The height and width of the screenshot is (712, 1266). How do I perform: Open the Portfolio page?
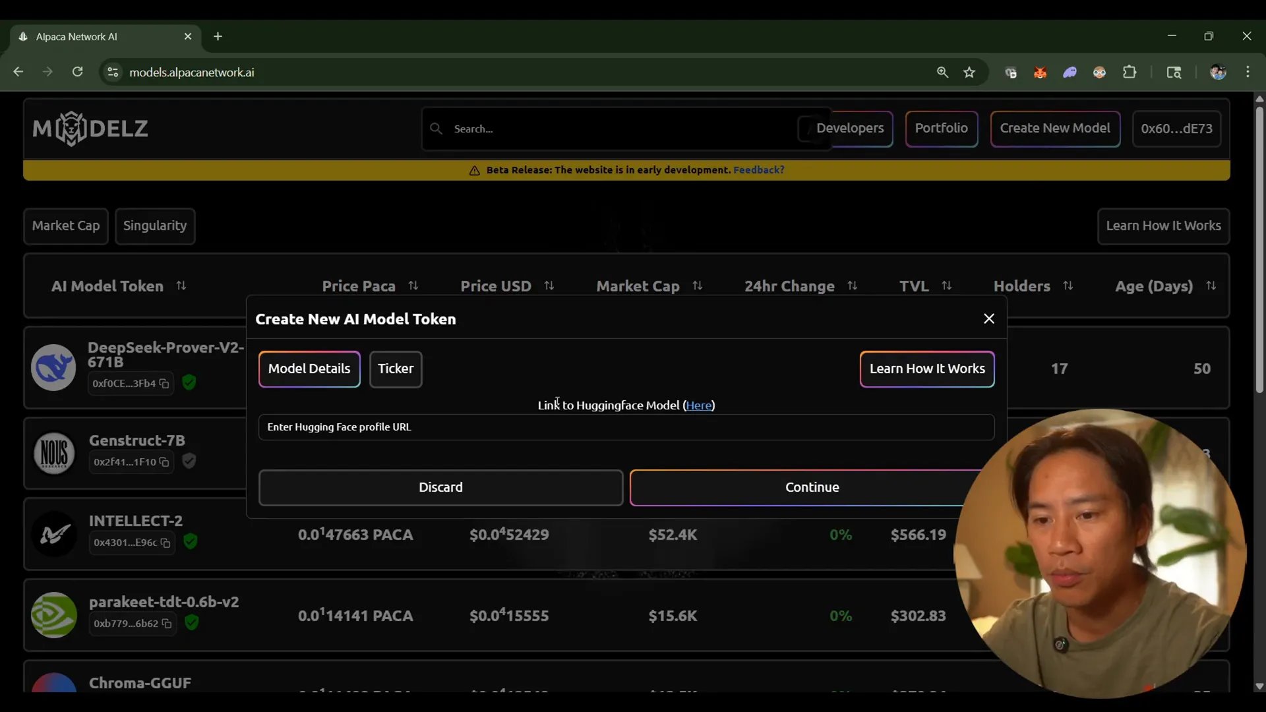click(x=941, y=129)
